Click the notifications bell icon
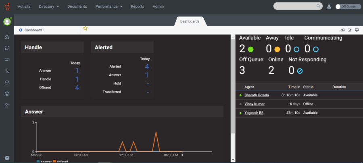 pos(329,7)
